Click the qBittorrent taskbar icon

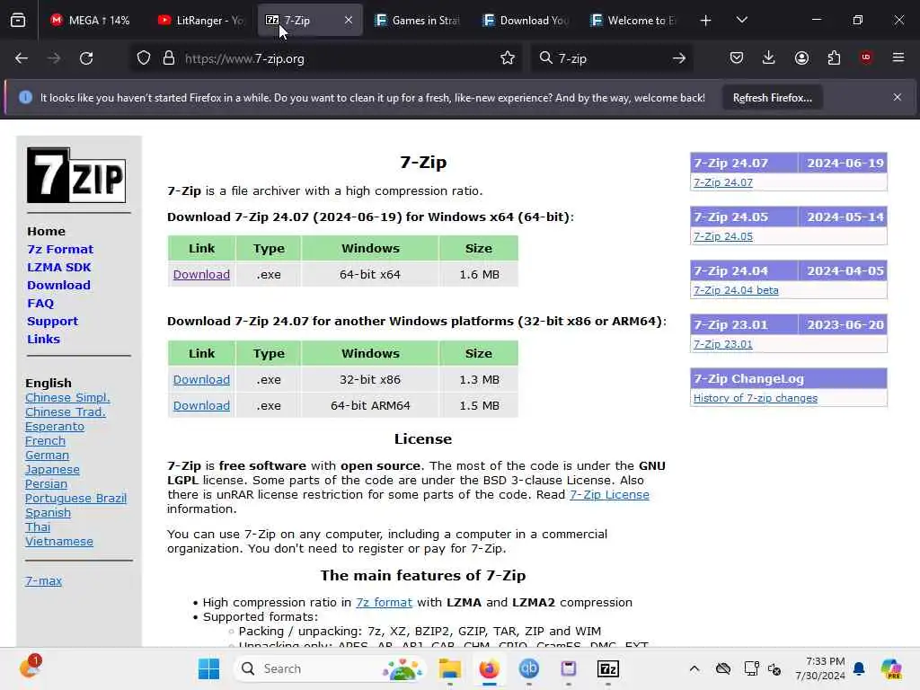(x=528, y=668)
